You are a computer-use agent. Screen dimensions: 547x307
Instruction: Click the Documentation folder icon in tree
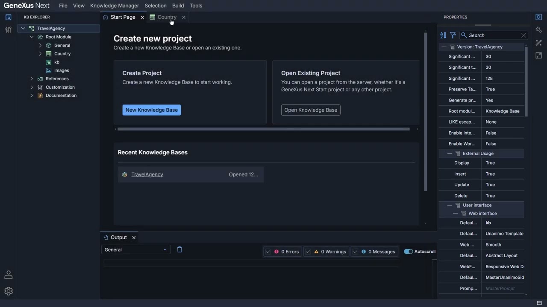40,96
